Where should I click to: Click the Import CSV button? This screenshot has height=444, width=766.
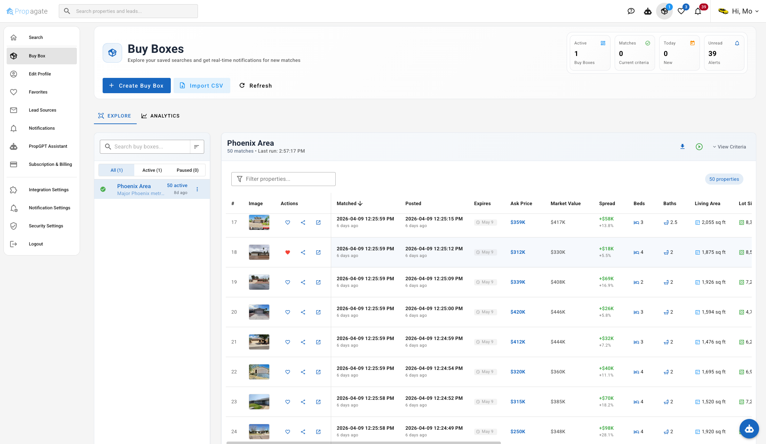[202, 85]
